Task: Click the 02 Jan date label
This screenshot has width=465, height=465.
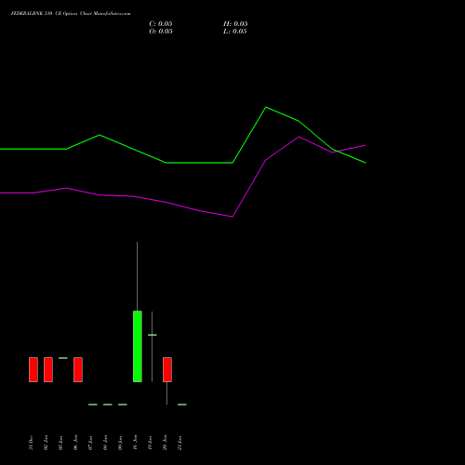Action: point(46,443)
